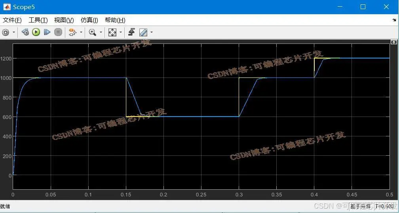Click the Step Forward simulation button
This screenshot has height=213, width=399.
coord(47,32)
